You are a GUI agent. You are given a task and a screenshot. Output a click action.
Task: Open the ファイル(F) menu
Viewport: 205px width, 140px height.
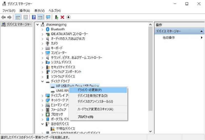9,11
